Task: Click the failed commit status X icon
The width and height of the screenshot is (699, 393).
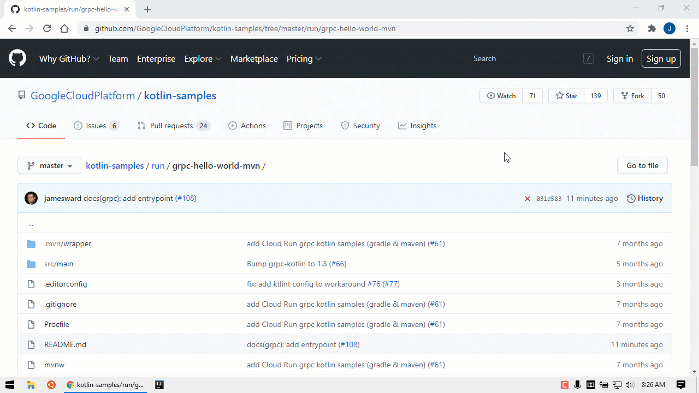Action: click(528, 199)
